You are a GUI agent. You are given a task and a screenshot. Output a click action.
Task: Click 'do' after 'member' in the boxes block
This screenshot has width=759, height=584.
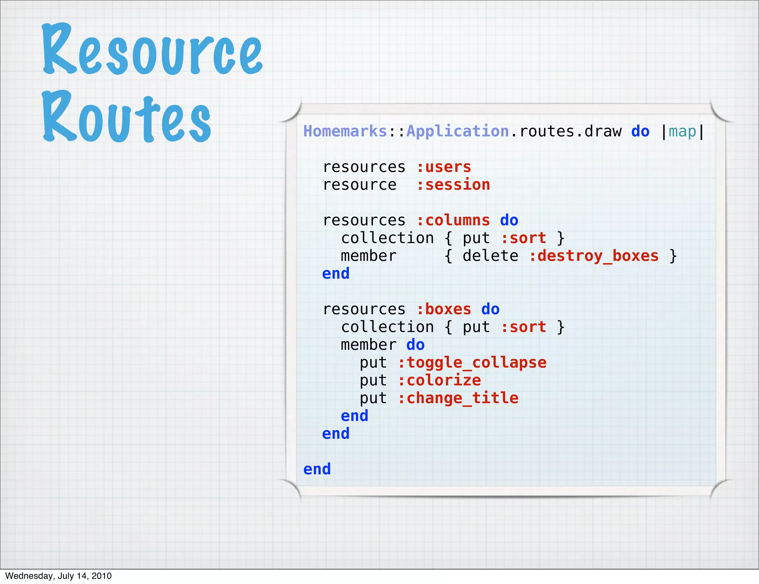(415, 345)
